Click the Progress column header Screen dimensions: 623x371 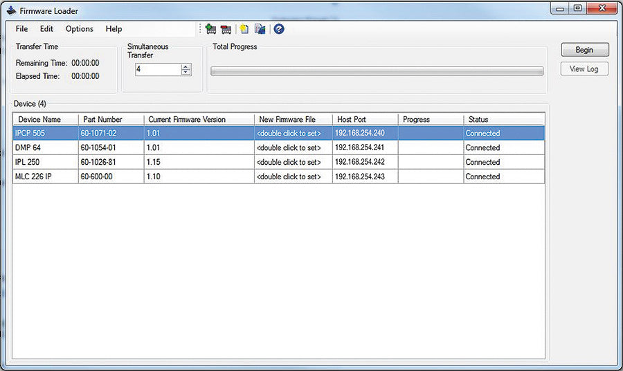pos(431,120)
